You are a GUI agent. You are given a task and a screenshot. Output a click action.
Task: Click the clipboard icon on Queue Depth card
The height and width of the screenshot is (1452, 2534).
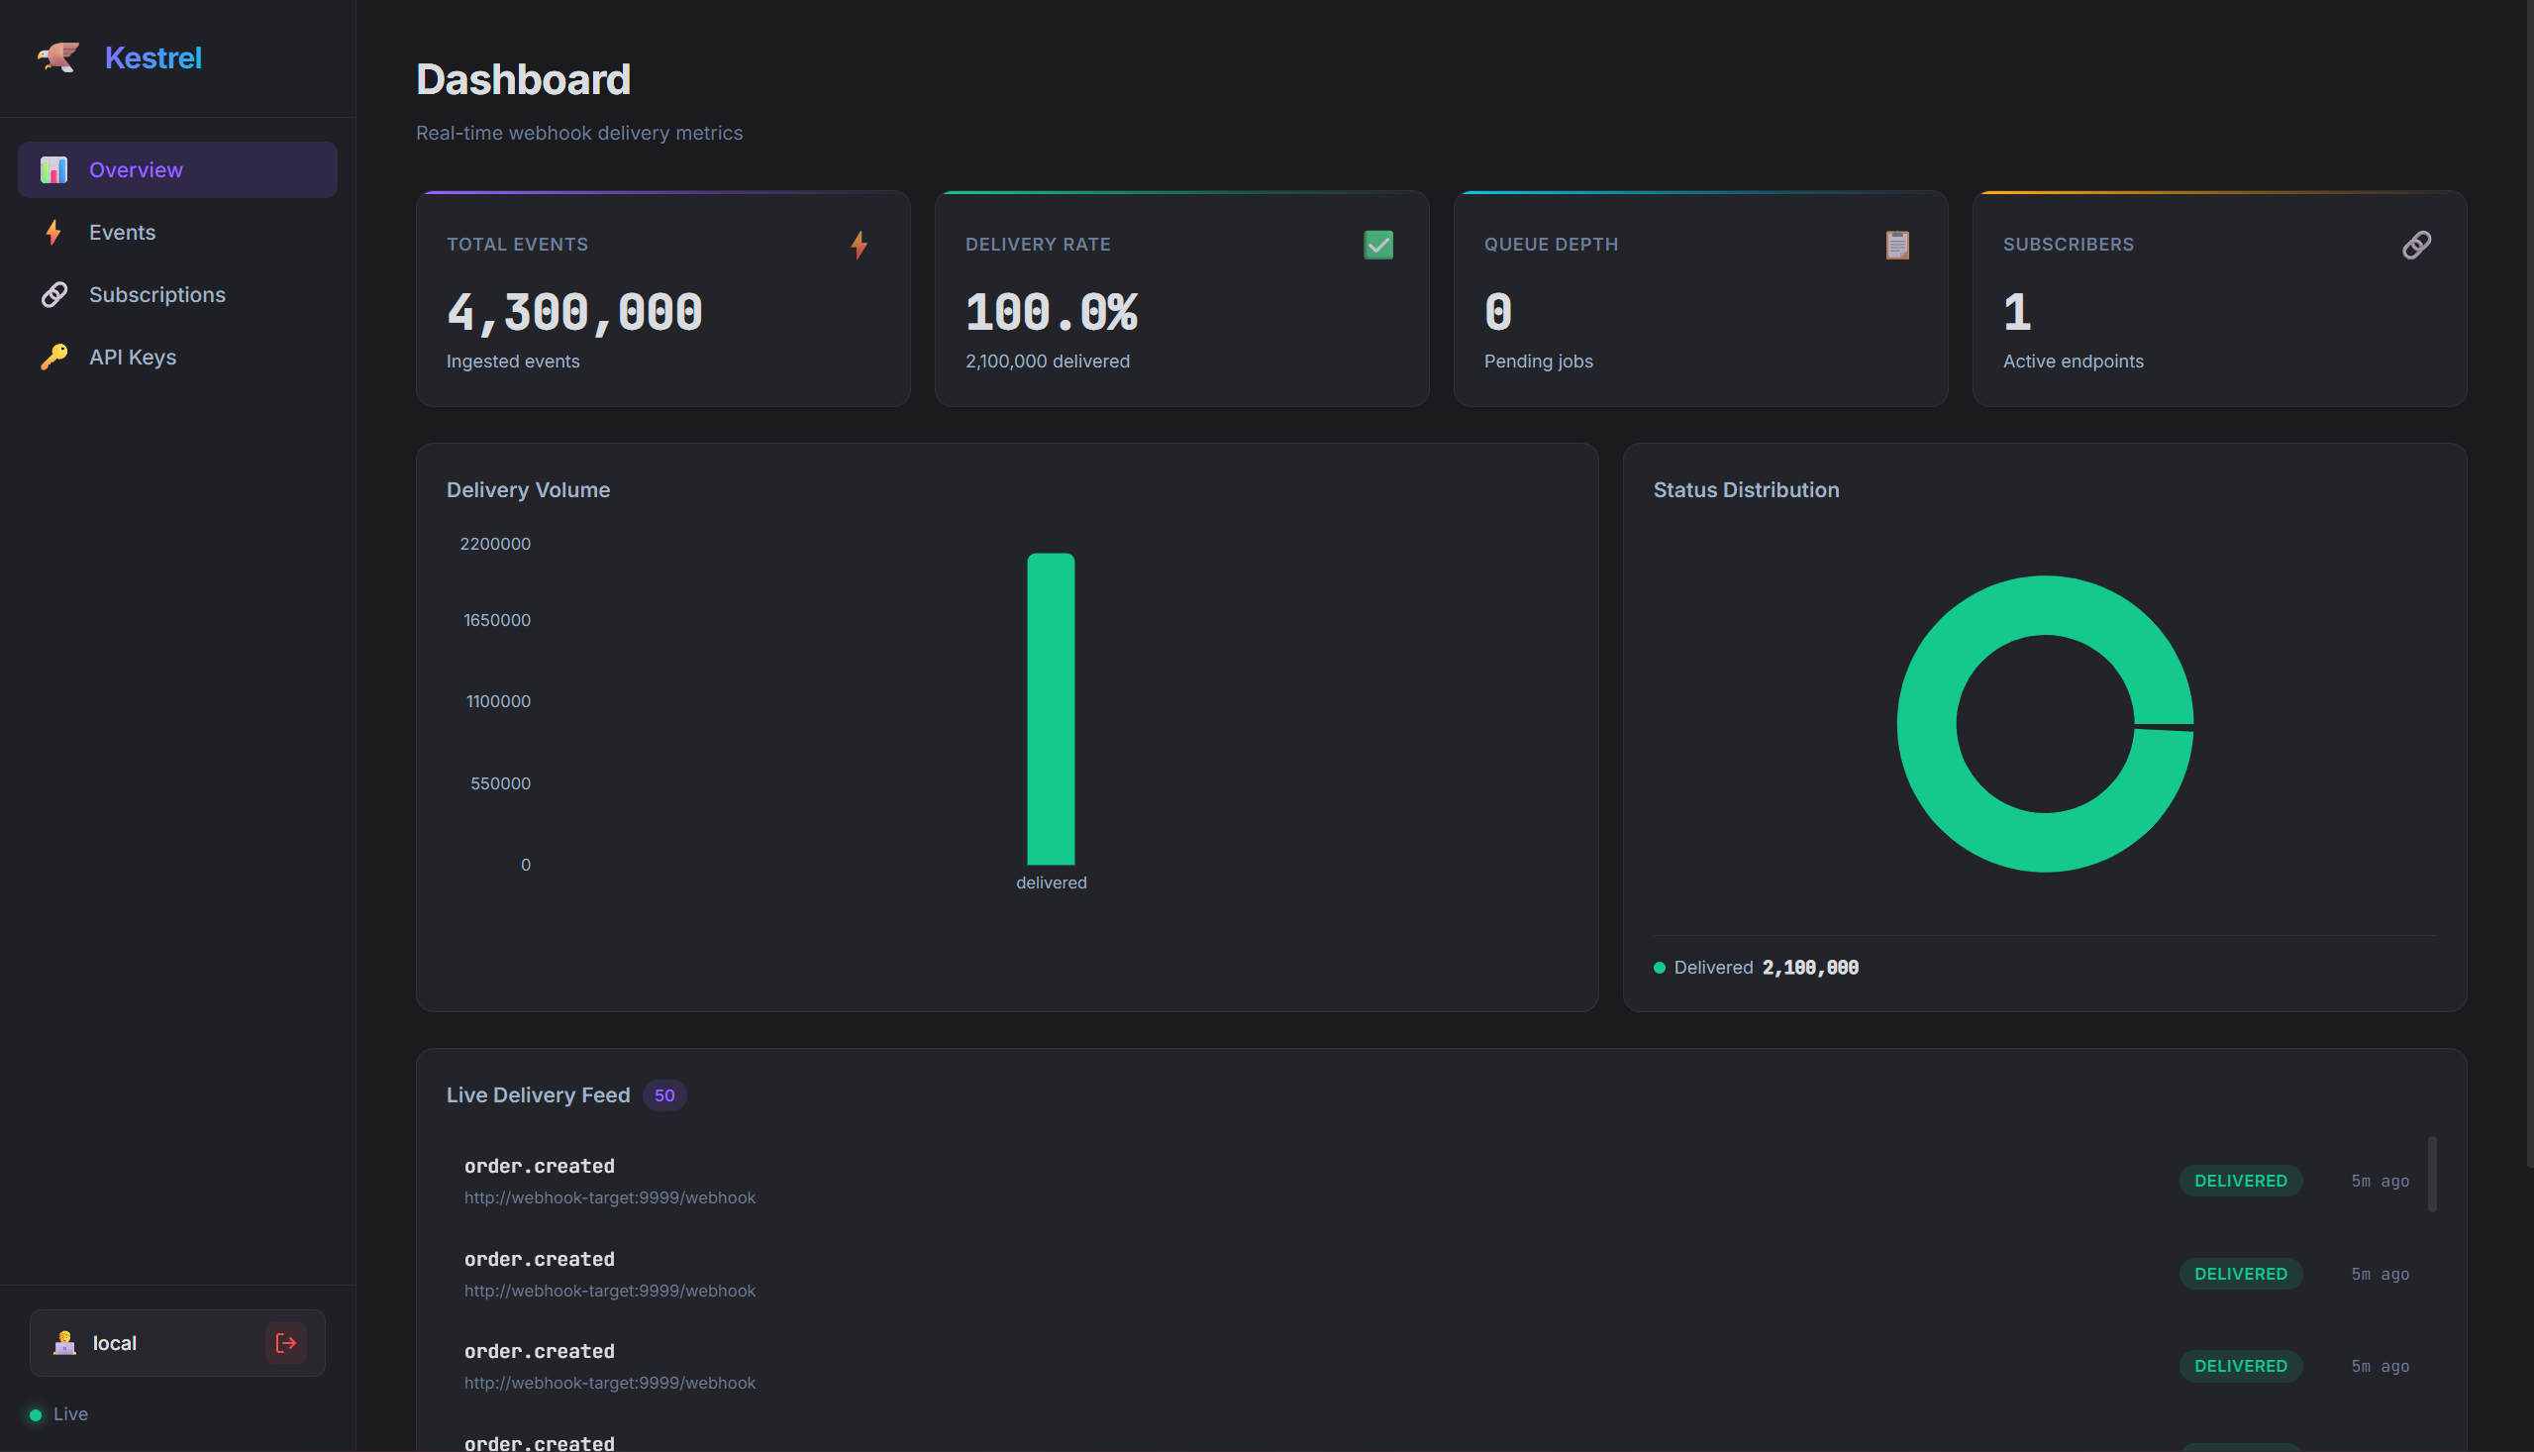pos(1897,245)
